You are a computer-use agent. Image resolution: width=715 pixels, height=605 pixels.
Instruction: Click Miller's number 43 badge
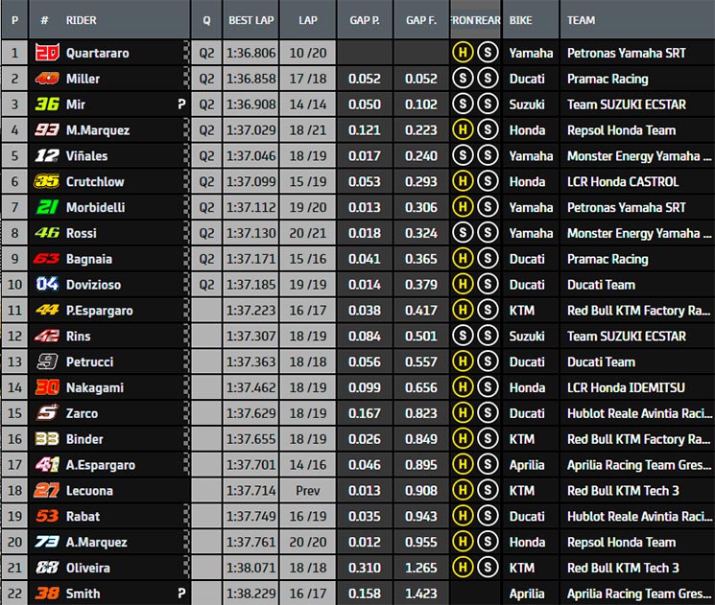point(47,79)
